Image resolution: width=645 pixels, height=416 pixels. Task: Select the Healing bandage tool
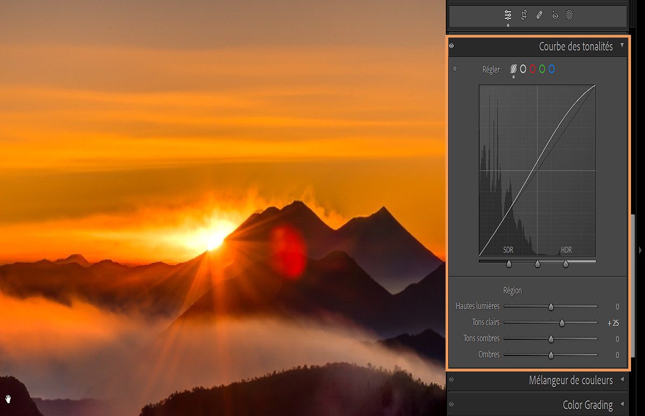pyautogui.click(x=539, y=15)
